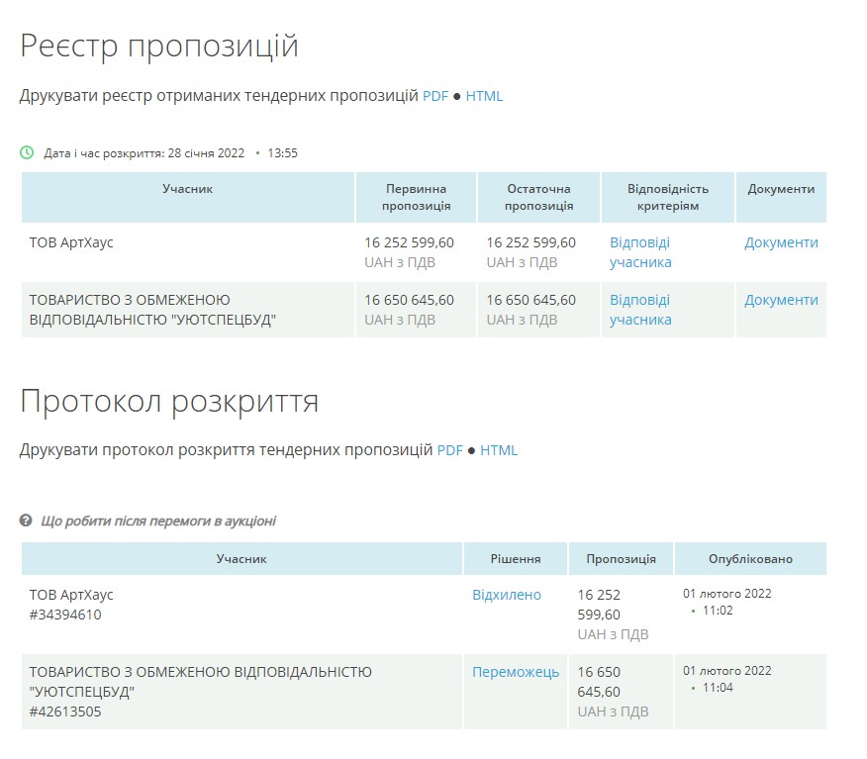Select УЮТСПЕЦБУД participant name in register table

[x=152, y=310]
